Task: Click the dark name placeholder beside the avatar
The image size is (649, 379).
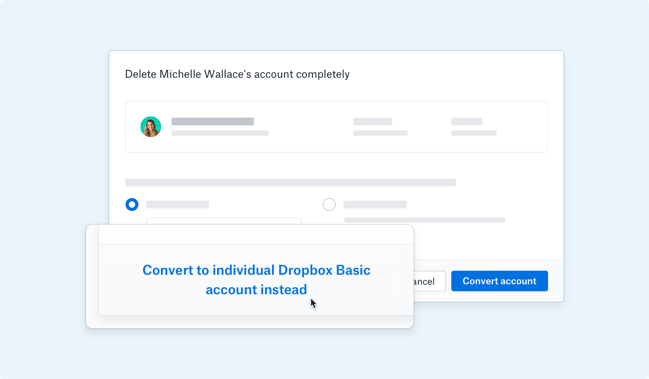Action: point(213,121)
